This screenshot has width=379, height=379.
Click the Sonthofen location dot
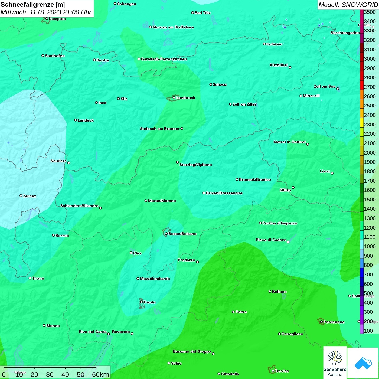coord(43,55)
